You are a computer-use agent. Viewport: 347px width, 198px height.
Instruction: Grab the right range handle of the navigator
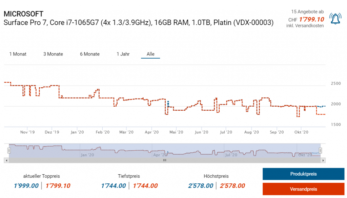pyautogui.click(x=320, y=150)
